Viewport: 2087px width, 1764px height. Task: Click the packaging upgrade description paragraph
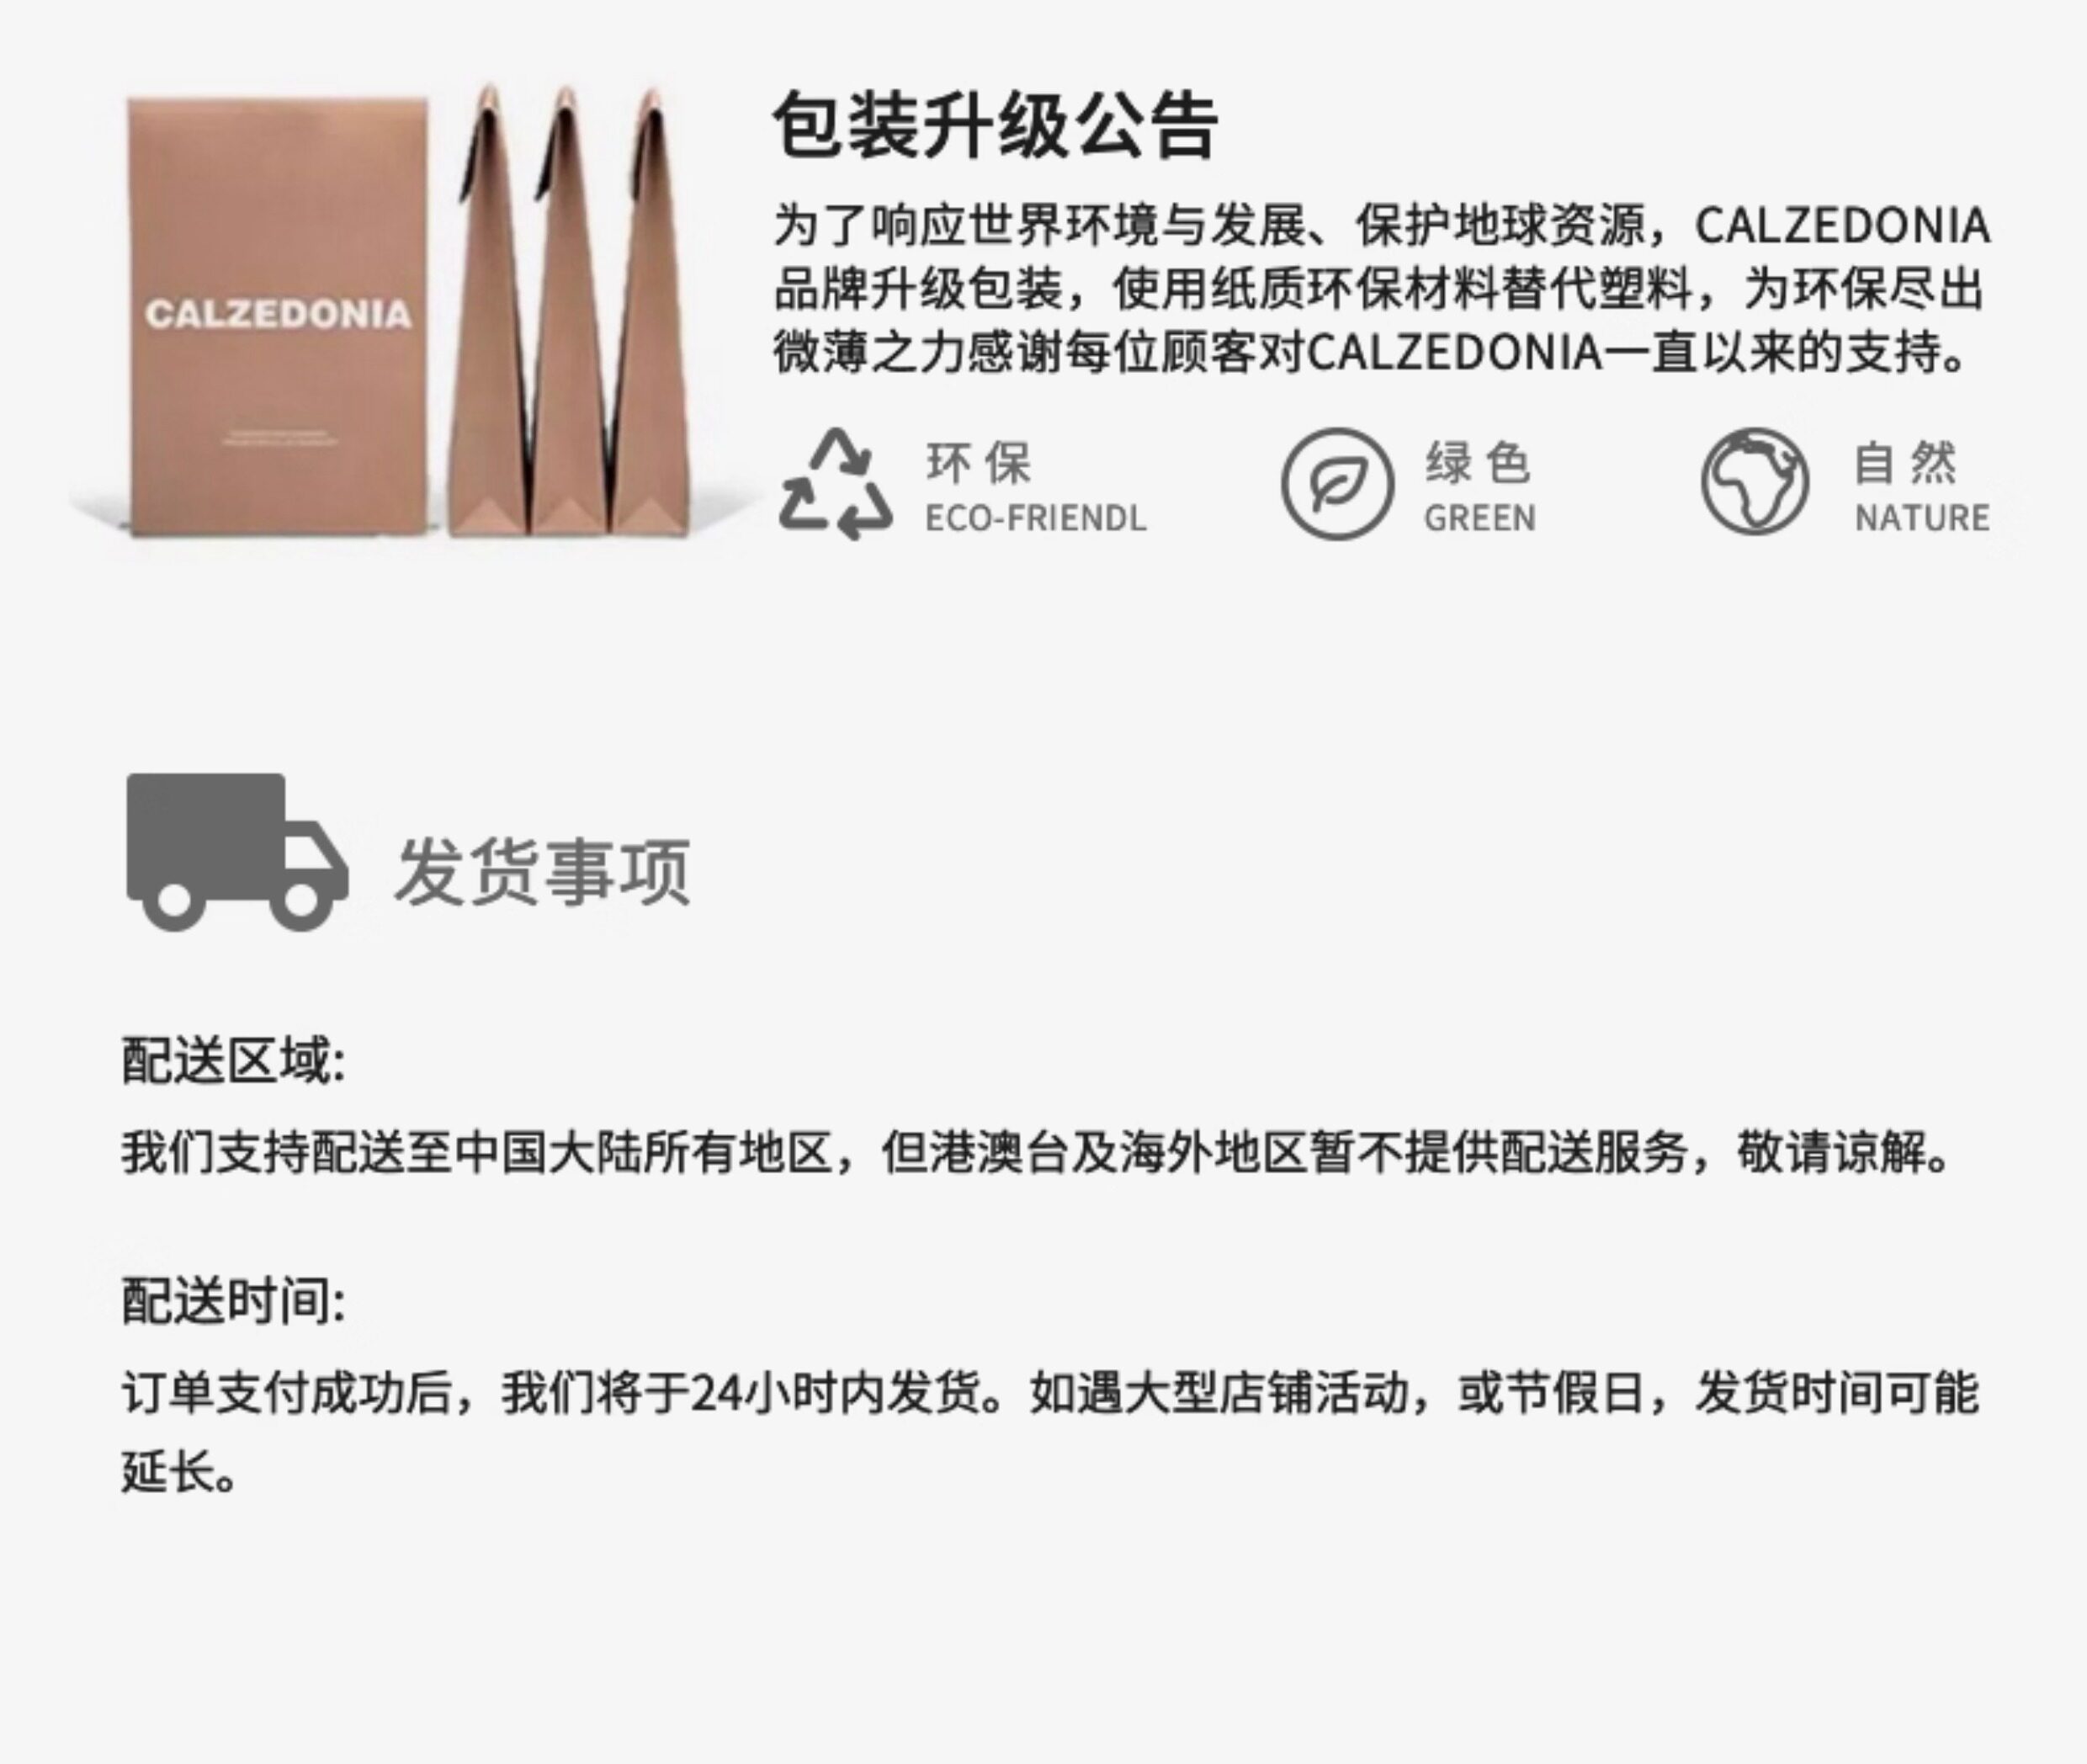click(1382, 289)
